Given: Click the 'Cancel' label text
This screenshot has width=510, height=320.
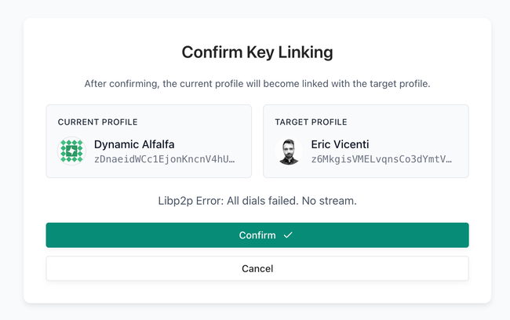Looking at the screenshot, I should (x=257, y=268).
